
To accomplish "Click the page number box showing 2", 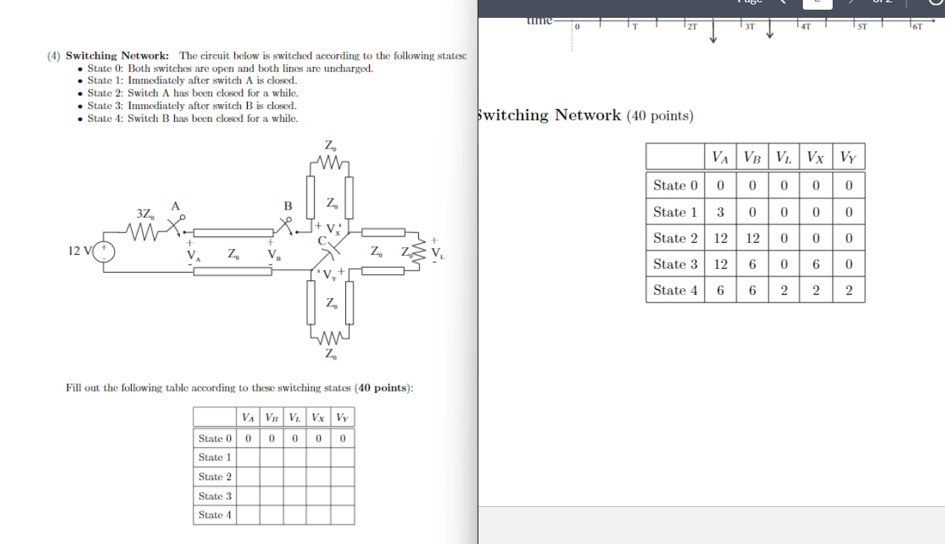I will click(816, 4).
